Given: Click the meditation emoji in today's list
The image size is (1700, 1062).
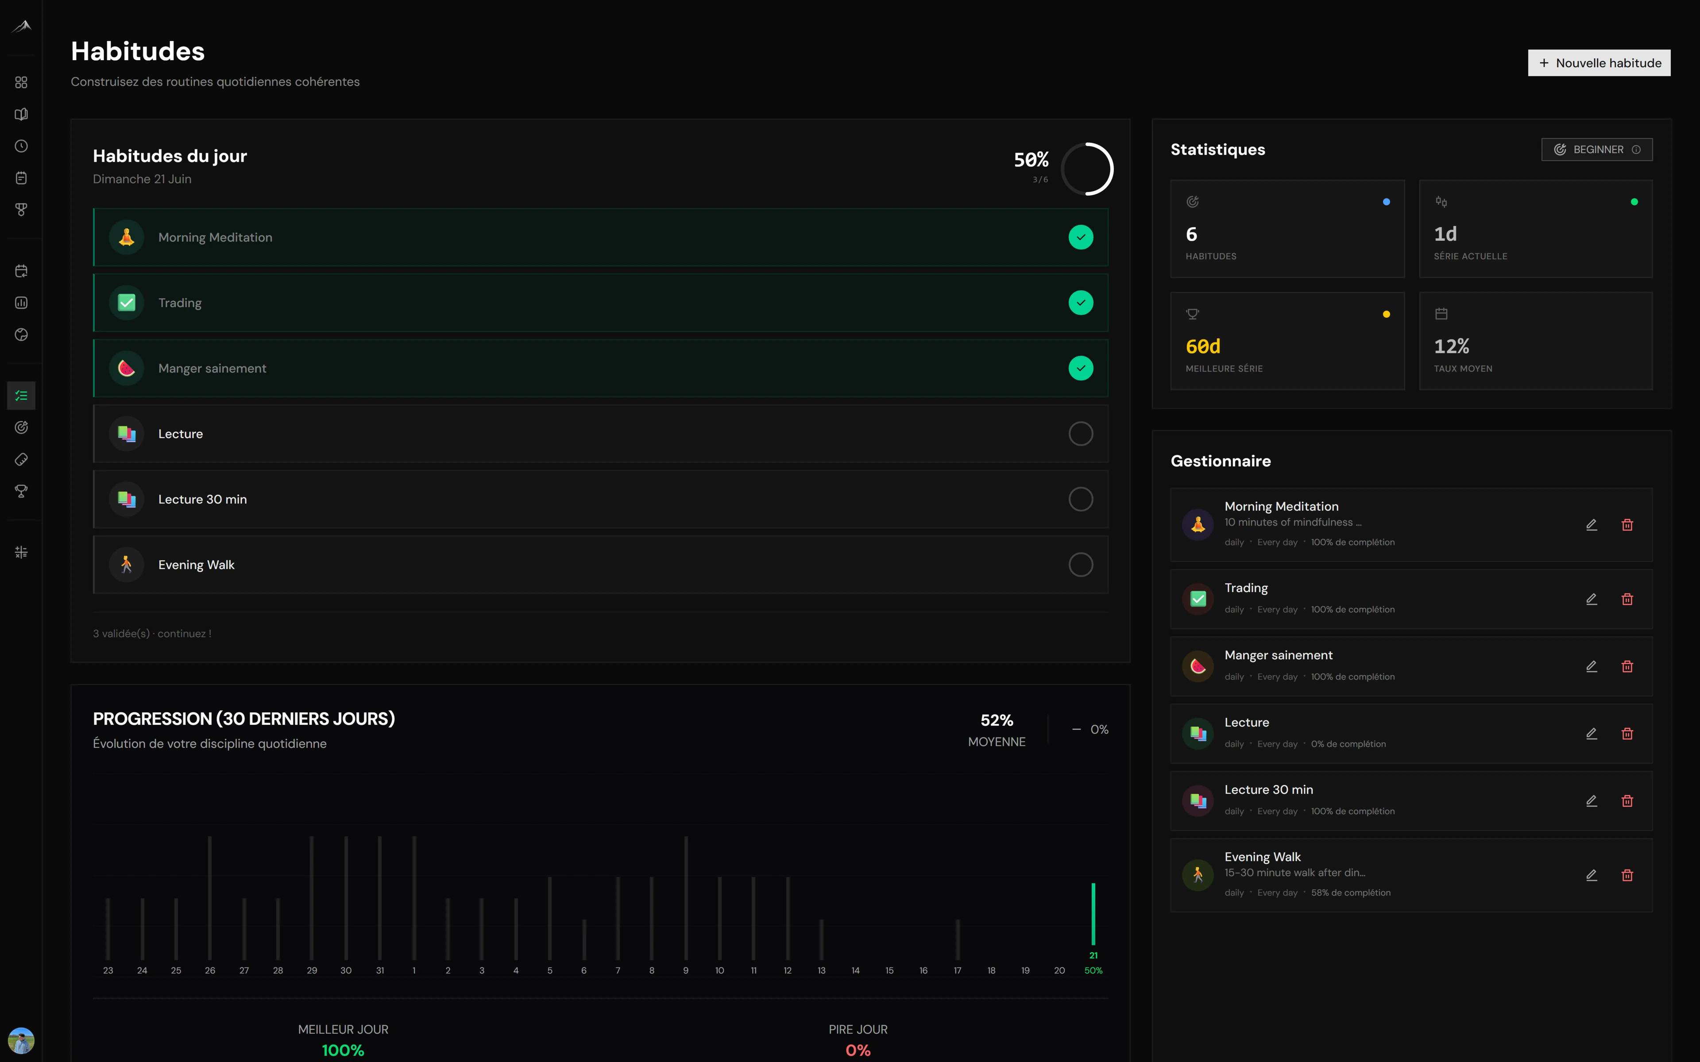Looking at the screenshot, I should coord(127,238).
